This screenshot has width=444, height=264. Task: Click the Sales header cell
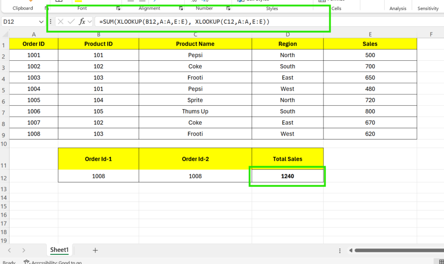[370, 44]
